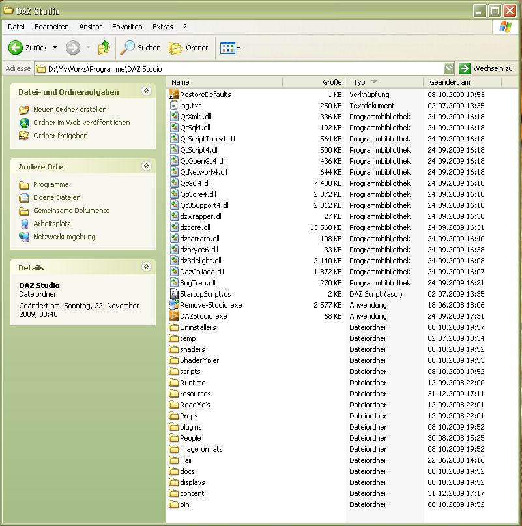Select the bin folder icon

pyautogui.click(x=174, y=504)
